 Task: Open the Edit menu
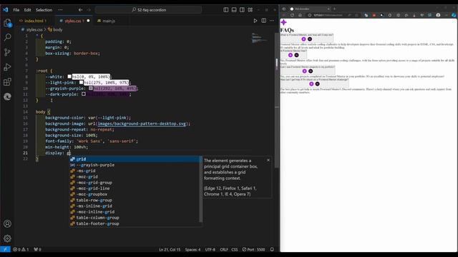click(x=27, y=9)
